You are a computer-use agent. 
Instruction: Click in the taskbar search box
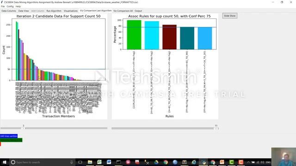(x=40, y=162)
